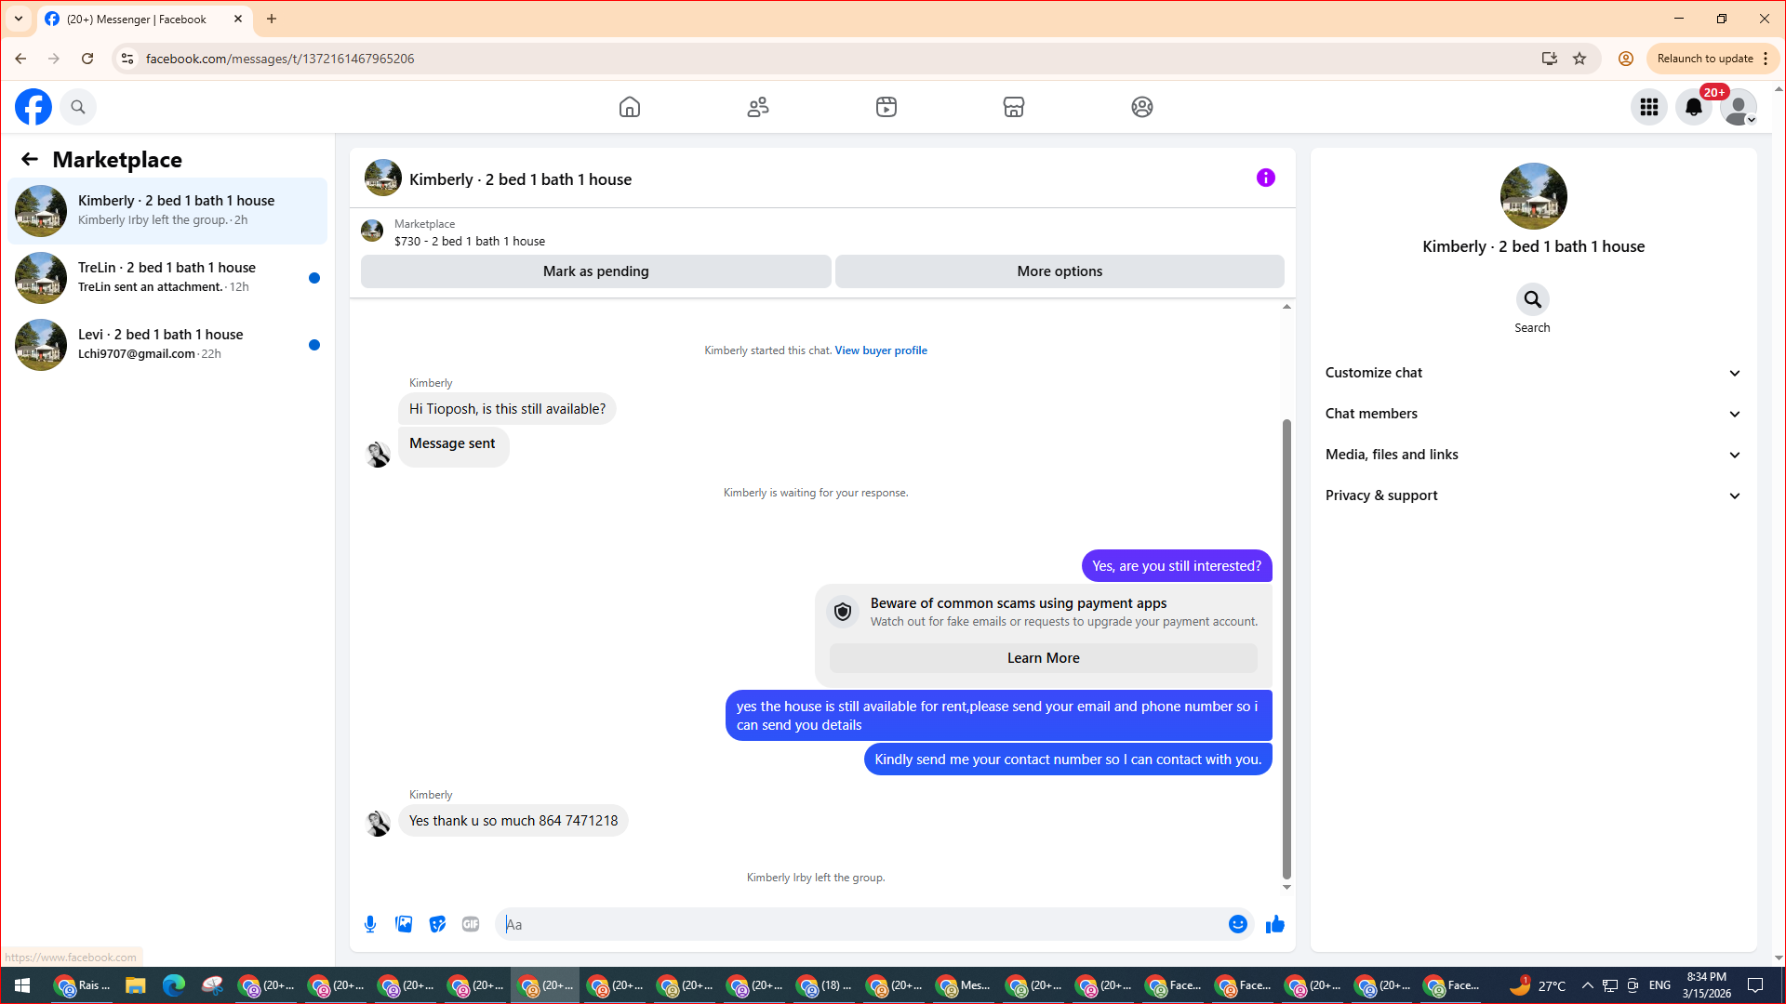The width and height of the screenshot is (1786, 1004).
Task: Open conversation information purple icon
Action: (1266, 178)
